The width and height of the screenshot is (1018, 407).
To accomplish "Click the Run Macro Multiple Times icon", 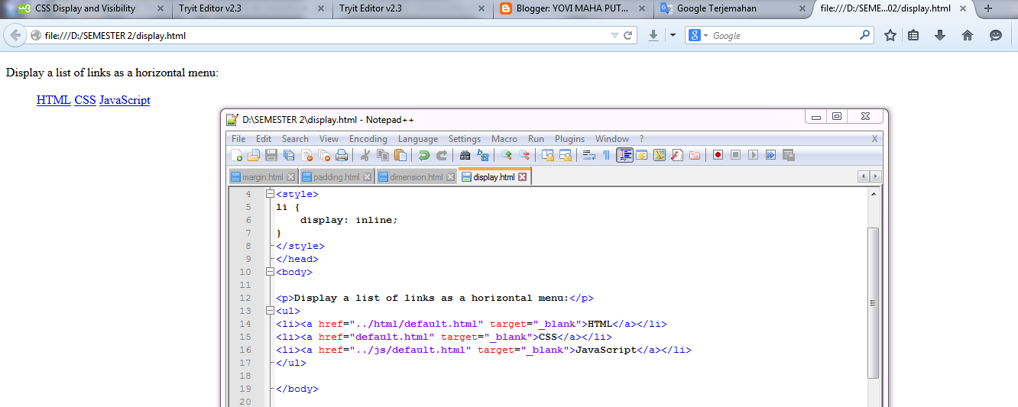I will click(x=770, y=155).
